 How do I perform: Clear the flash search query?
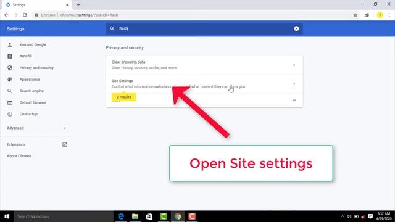(296, 28)
